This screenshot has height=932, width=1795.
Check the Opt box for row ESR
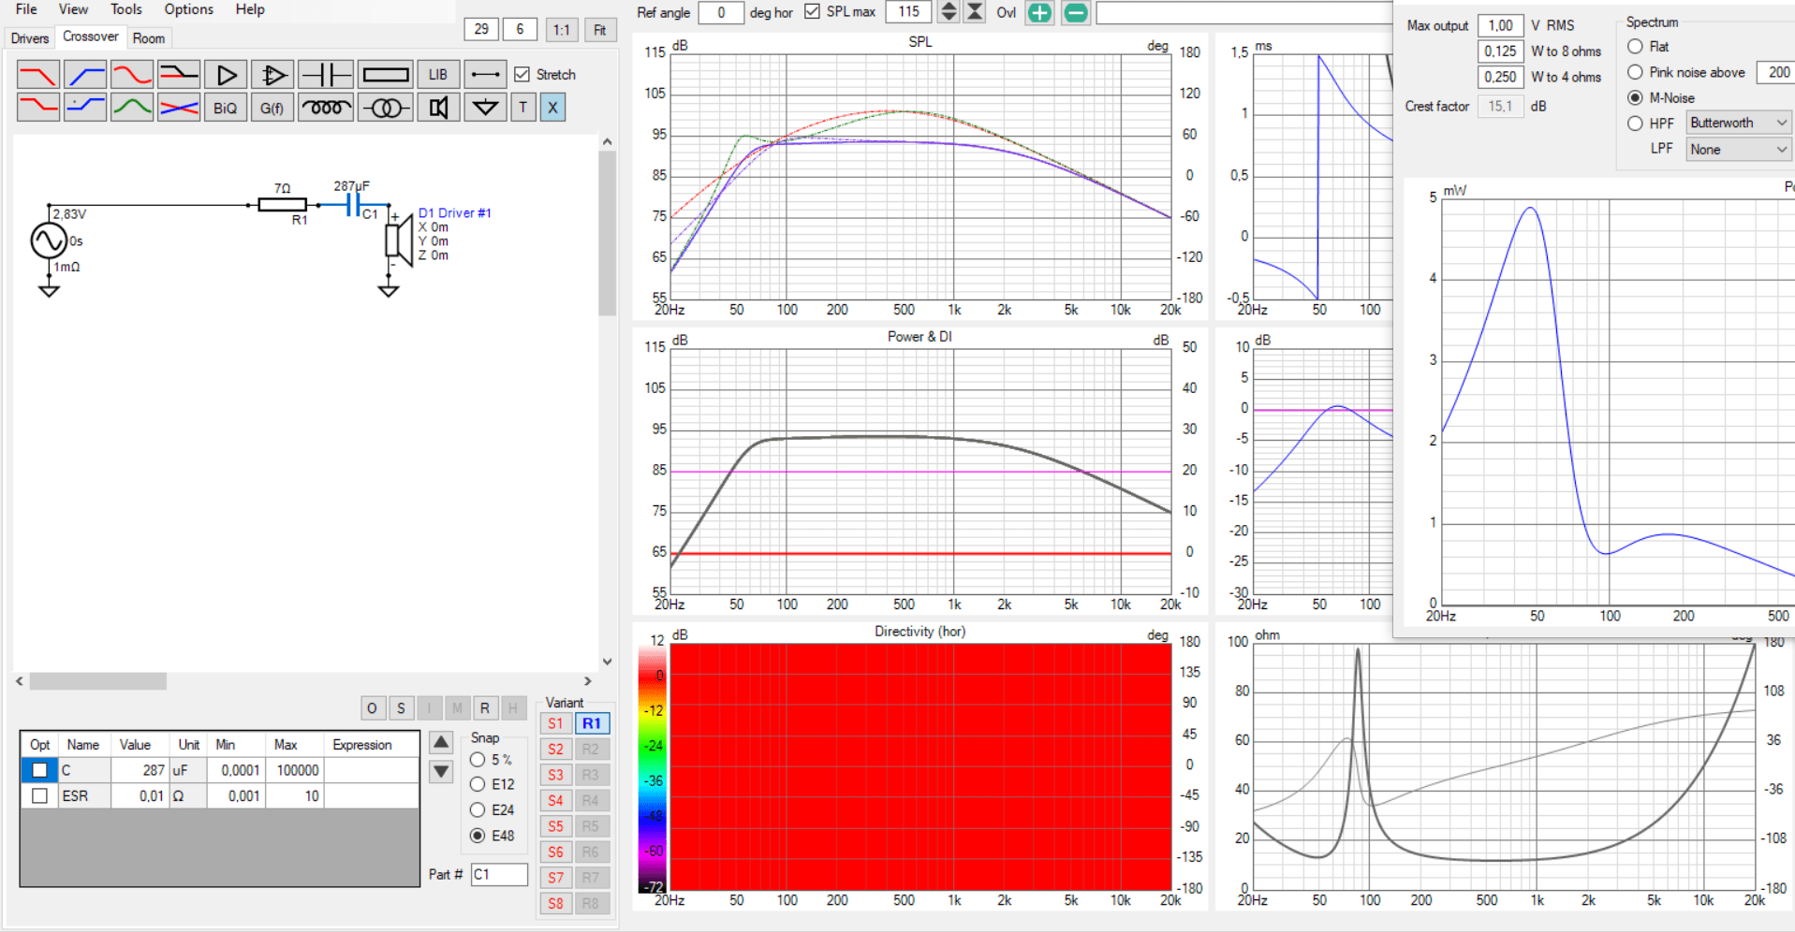(x=39, y=795)
